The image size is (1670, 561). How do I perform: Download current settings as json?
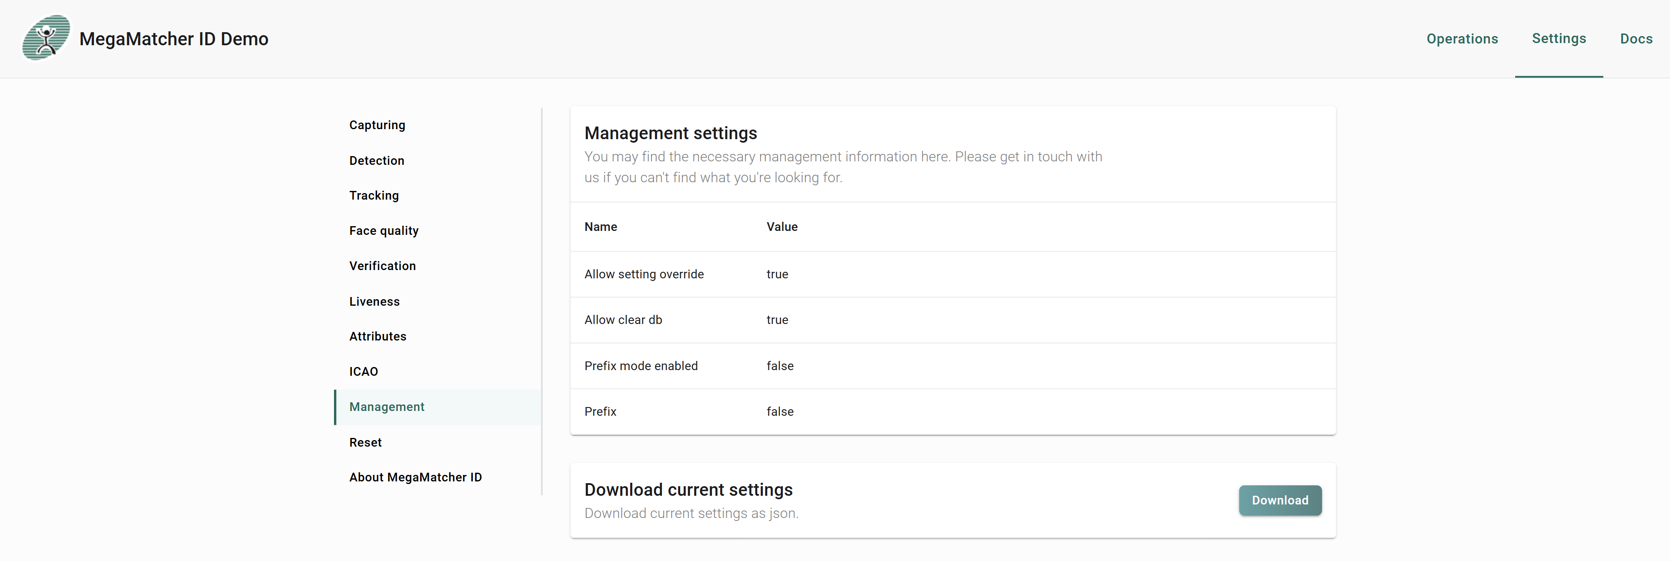point(1280,500)
